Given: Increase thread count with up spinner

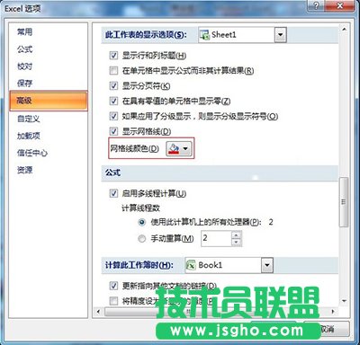Looking at the screenshot, I should coord(237,234).
